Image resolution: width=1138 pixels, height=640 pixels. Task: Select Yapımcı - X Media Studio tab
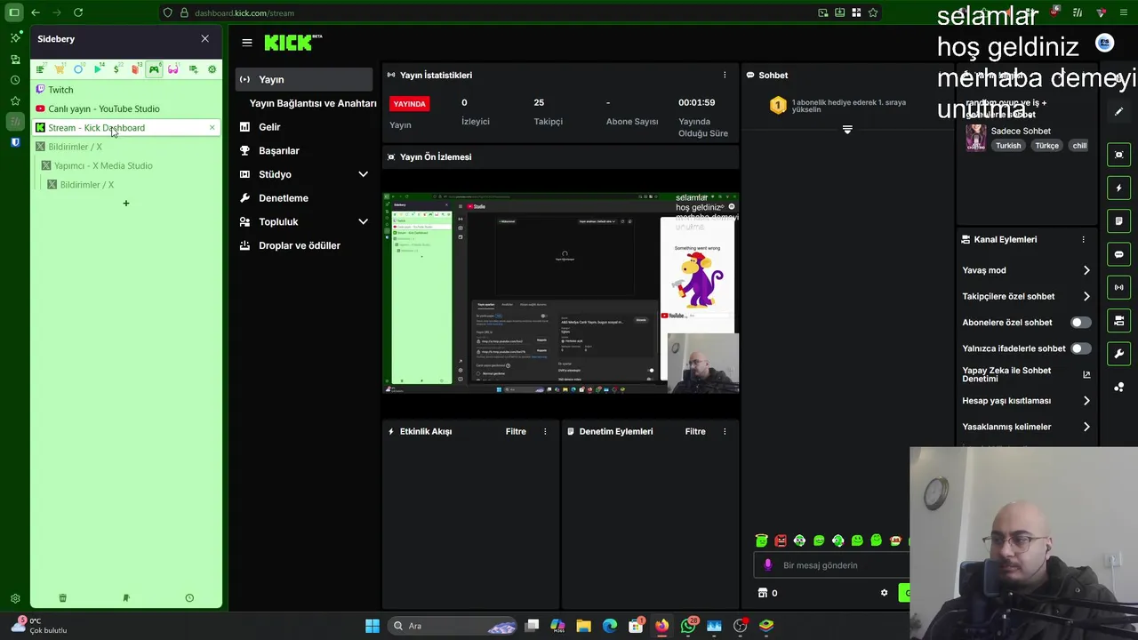click(x=129, y=165)
